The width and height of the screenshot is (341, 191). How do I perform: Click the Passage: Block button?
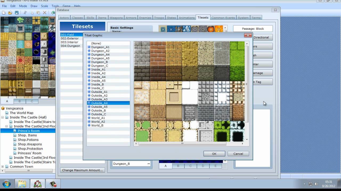(253, 29)
